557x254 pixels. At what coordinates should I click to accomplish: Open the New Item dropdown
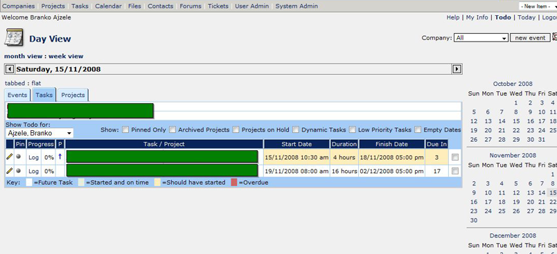click(538, 6)
